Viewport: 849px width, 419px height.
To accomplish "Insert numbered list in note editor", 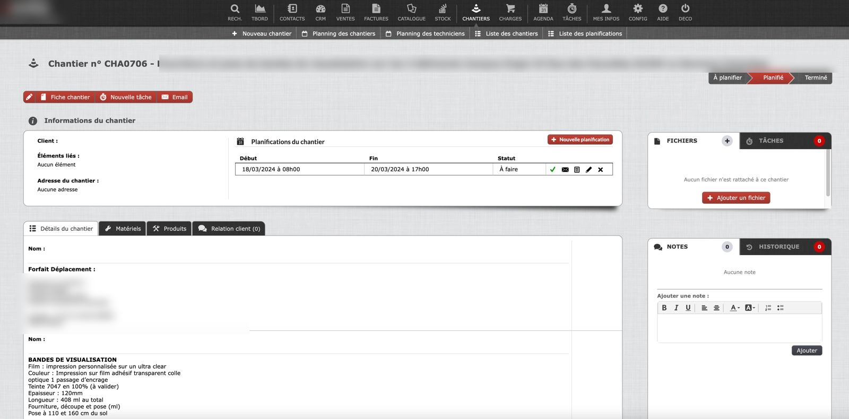I will (768, 308).
